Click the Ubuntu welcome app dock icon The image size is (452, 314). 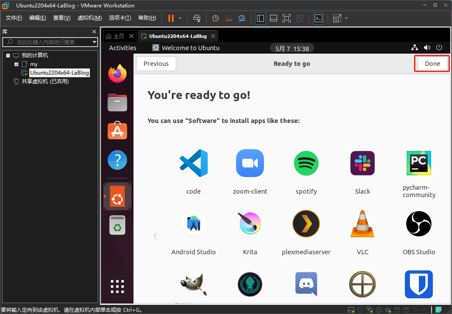117,196
